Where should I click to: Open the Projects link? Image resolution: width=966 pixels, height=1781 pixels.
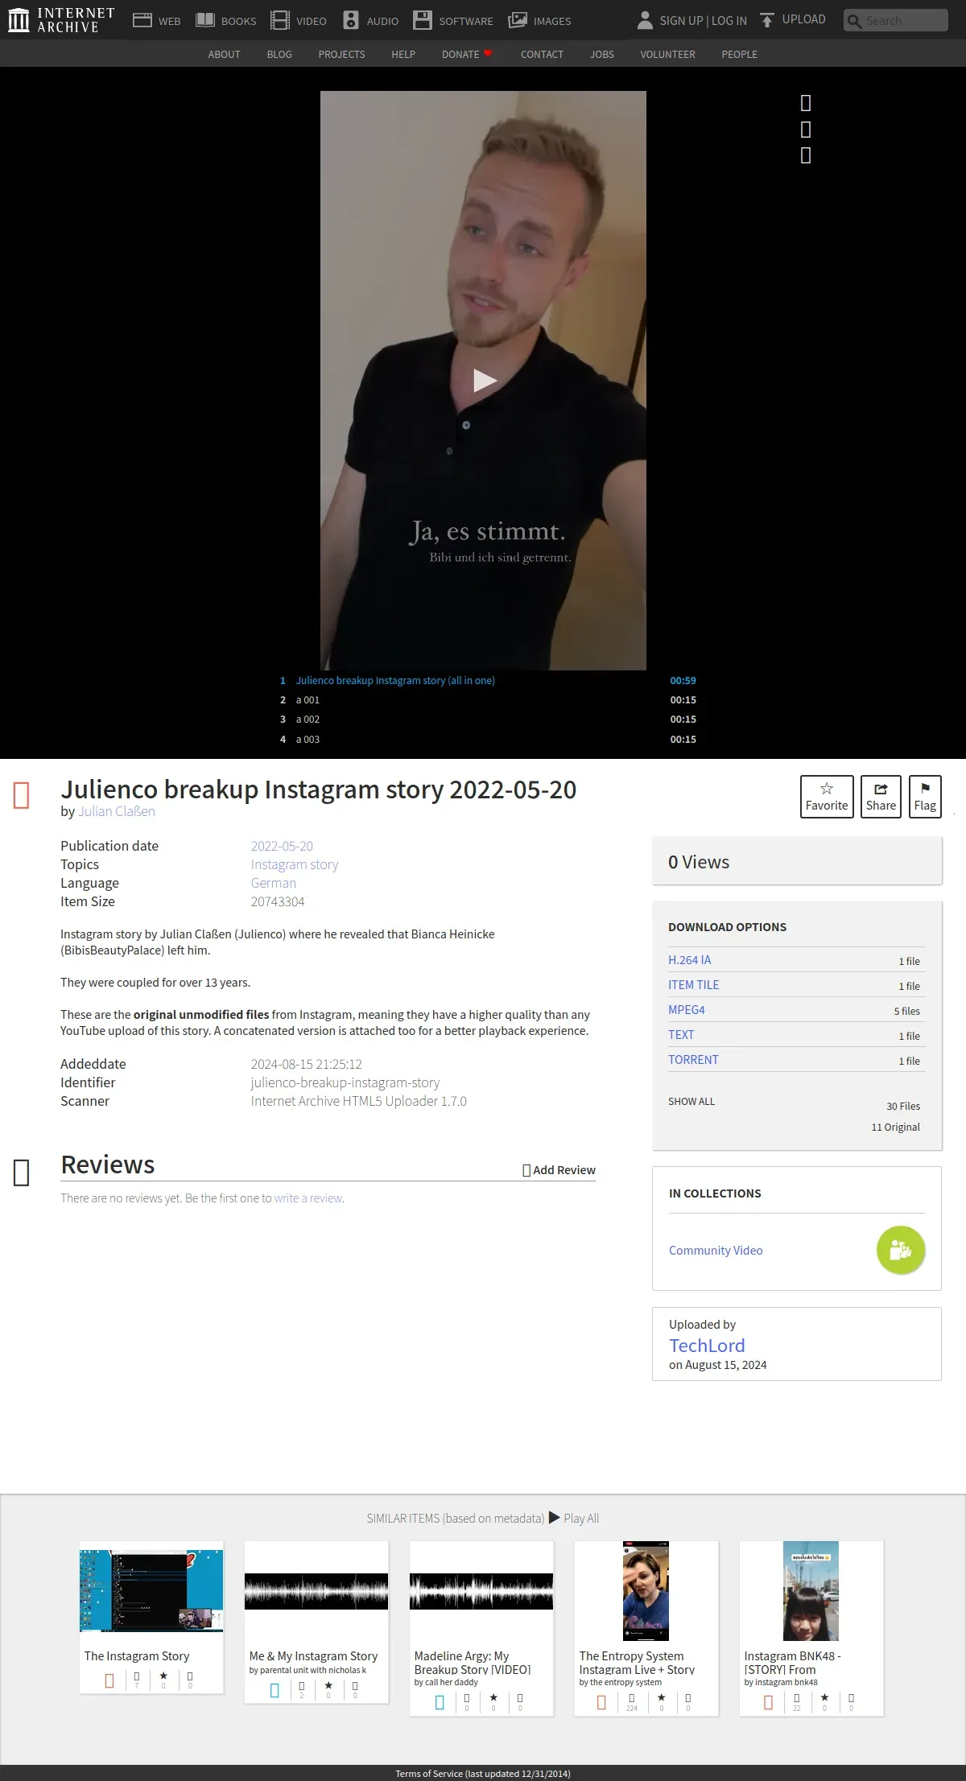tap(341, 54)
